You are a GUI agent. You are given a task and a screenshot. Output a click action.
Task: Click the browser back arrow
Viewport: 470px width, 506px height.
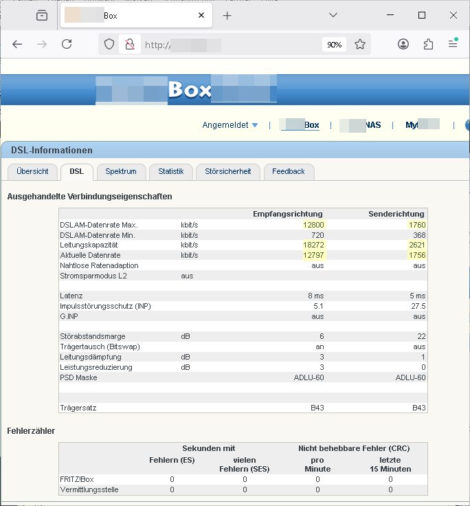point(18,44)
